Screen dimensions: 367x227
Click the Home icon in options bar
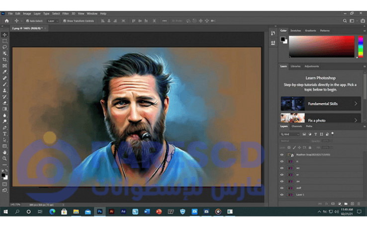pyautogui.click(x=7, y=21)
